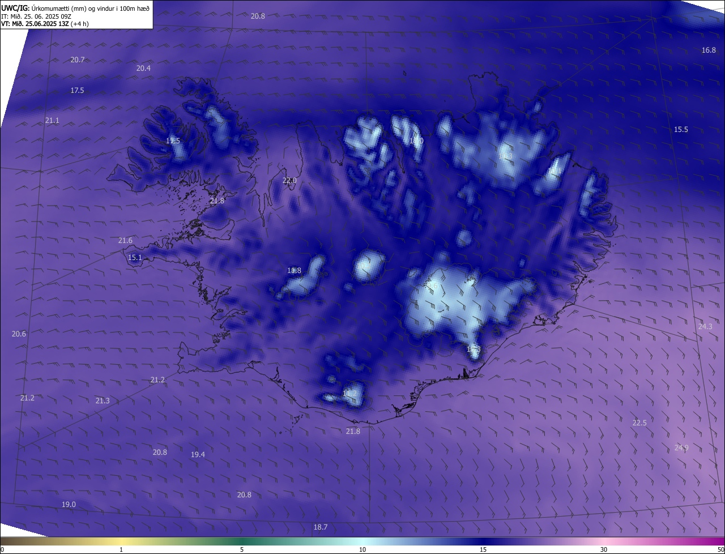Click the color scale tick label '5'
The height and width of the screenshot is (554, 725).
(242, 550)
